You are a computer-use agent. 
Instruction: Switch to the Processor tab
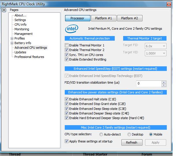click(78, 18)
